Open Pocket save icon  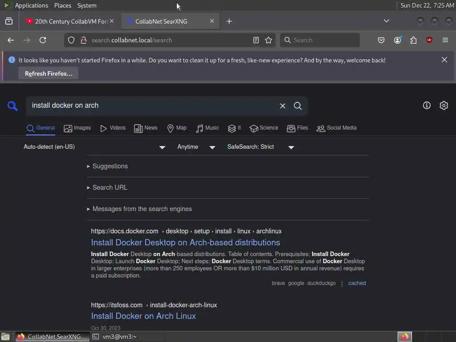(x=381, y=40)
